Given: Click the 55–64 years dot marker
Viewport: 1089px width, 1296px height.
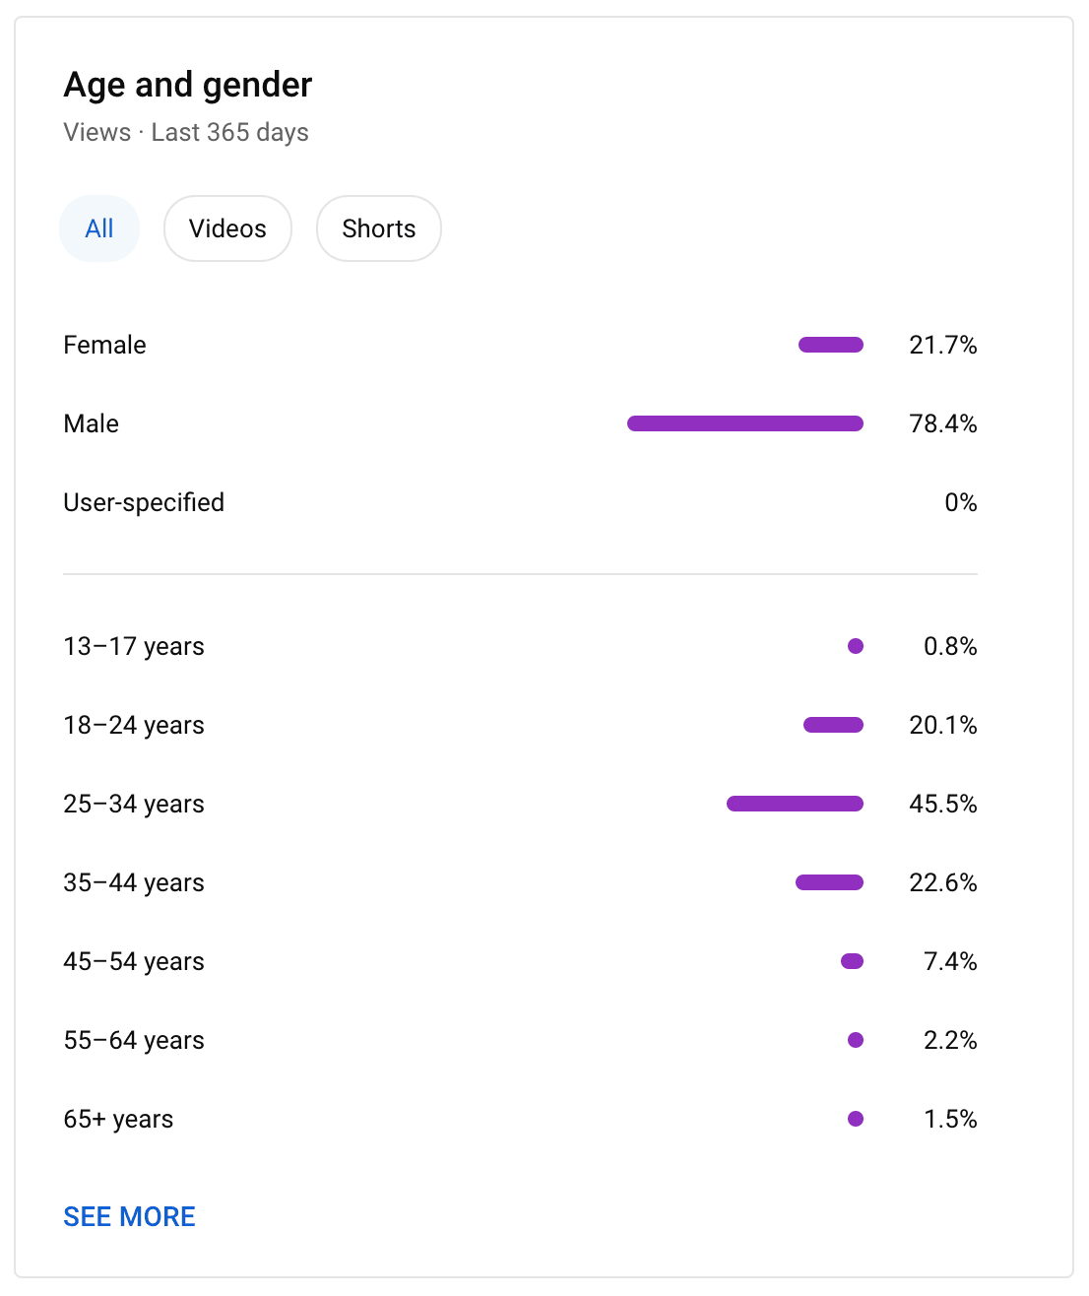Looking at the screenshot, I should 856,1040.
